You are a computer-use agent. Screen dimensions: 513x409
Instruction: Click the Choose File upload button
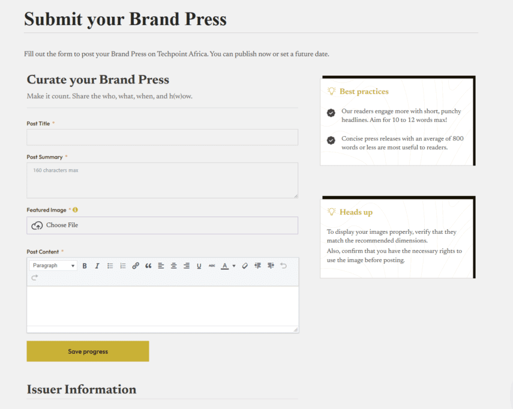(162, 225)
